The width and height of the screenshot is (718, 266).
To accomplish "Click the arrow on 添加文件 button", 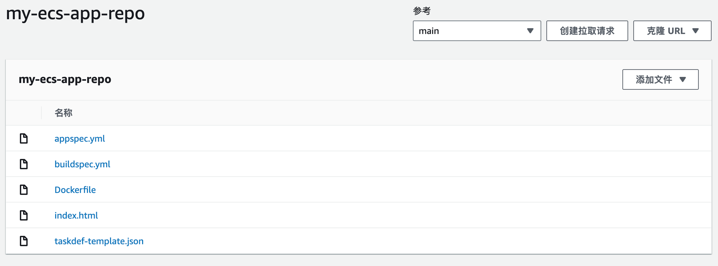I will click(683, 80).
